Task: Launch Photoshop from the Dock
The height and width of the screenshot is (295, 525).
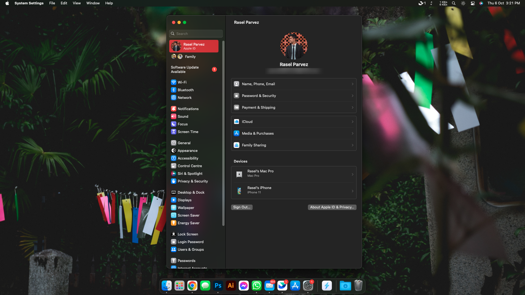Action: click(218, 286)
